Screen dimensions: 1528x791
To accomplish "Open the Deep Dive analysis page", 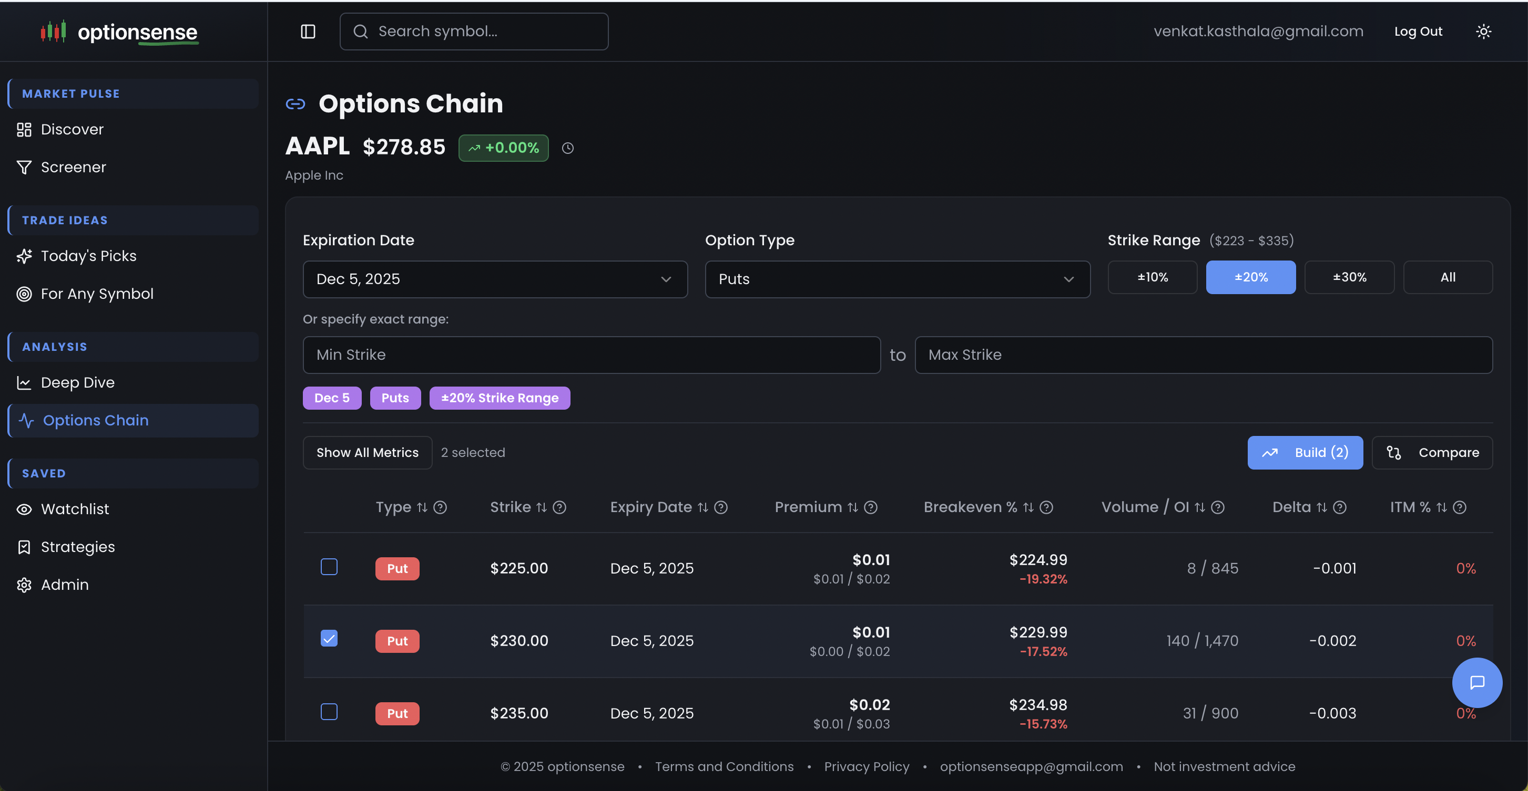I will 77,383.
